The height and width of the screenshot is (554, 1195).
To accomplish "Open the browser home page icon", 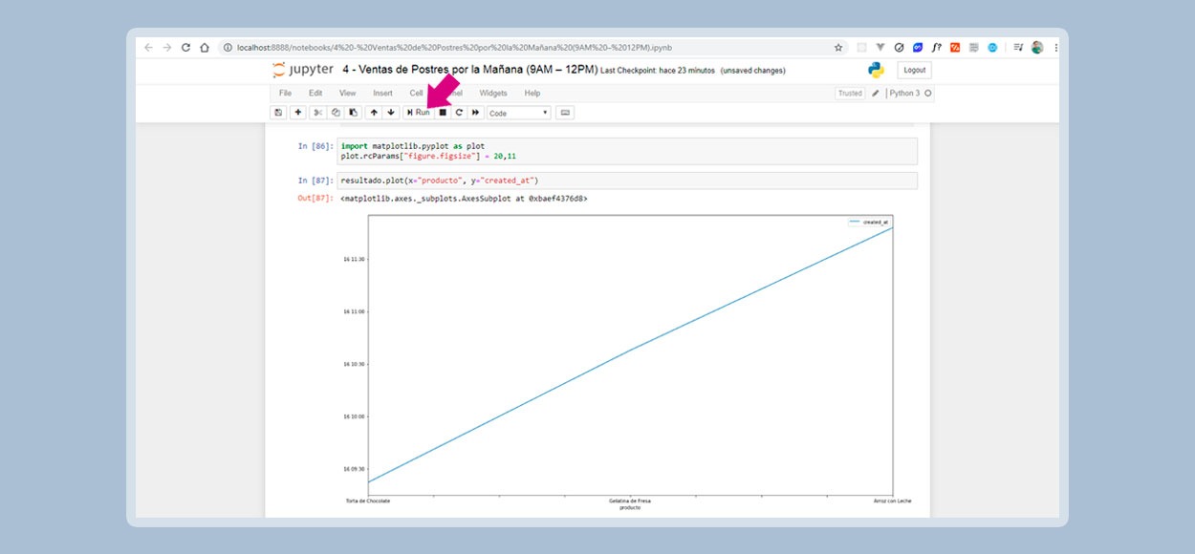I will pyautogui.click(x=205, y=47).
